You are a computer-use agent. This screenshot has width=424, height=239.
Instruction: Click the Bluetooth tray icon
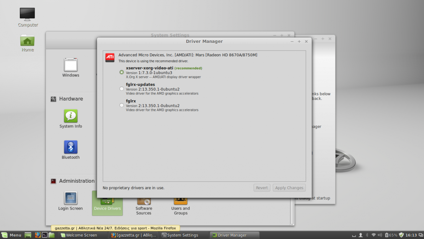367,235
